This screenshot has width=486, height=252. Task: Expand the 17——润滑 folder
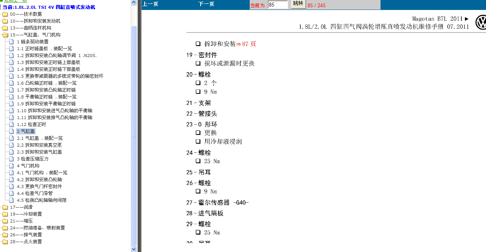(x=5, y=207)
